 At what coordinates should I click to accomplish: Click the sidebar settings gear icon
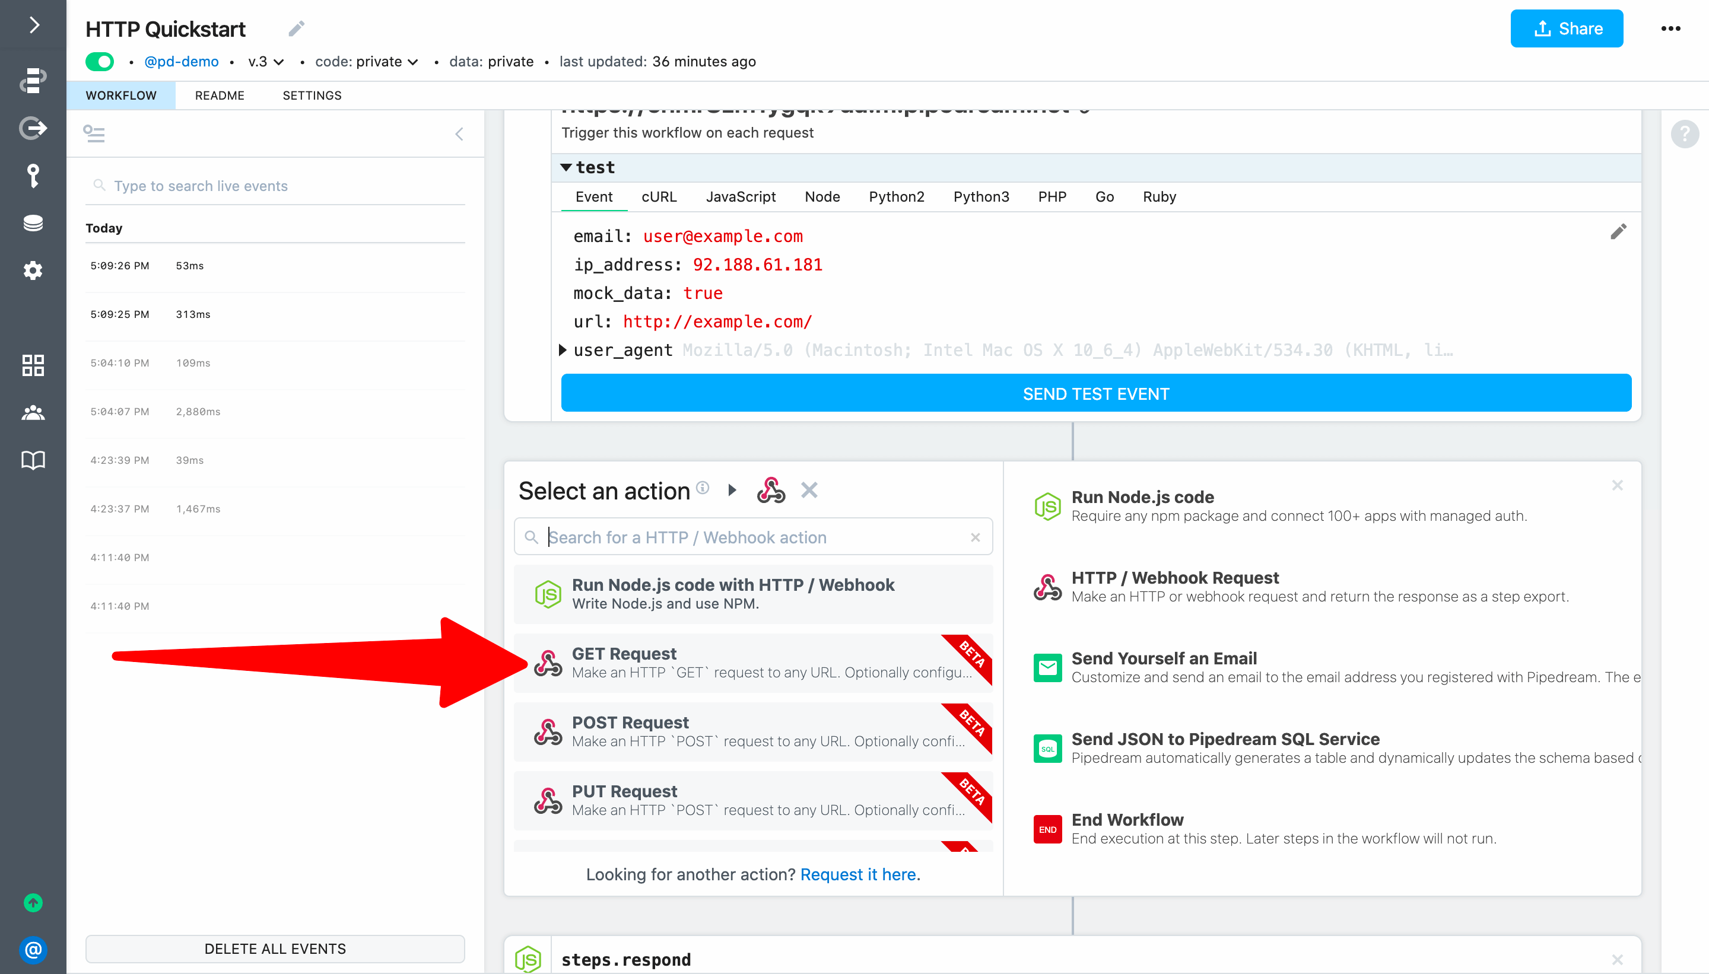tap(33, 270)
